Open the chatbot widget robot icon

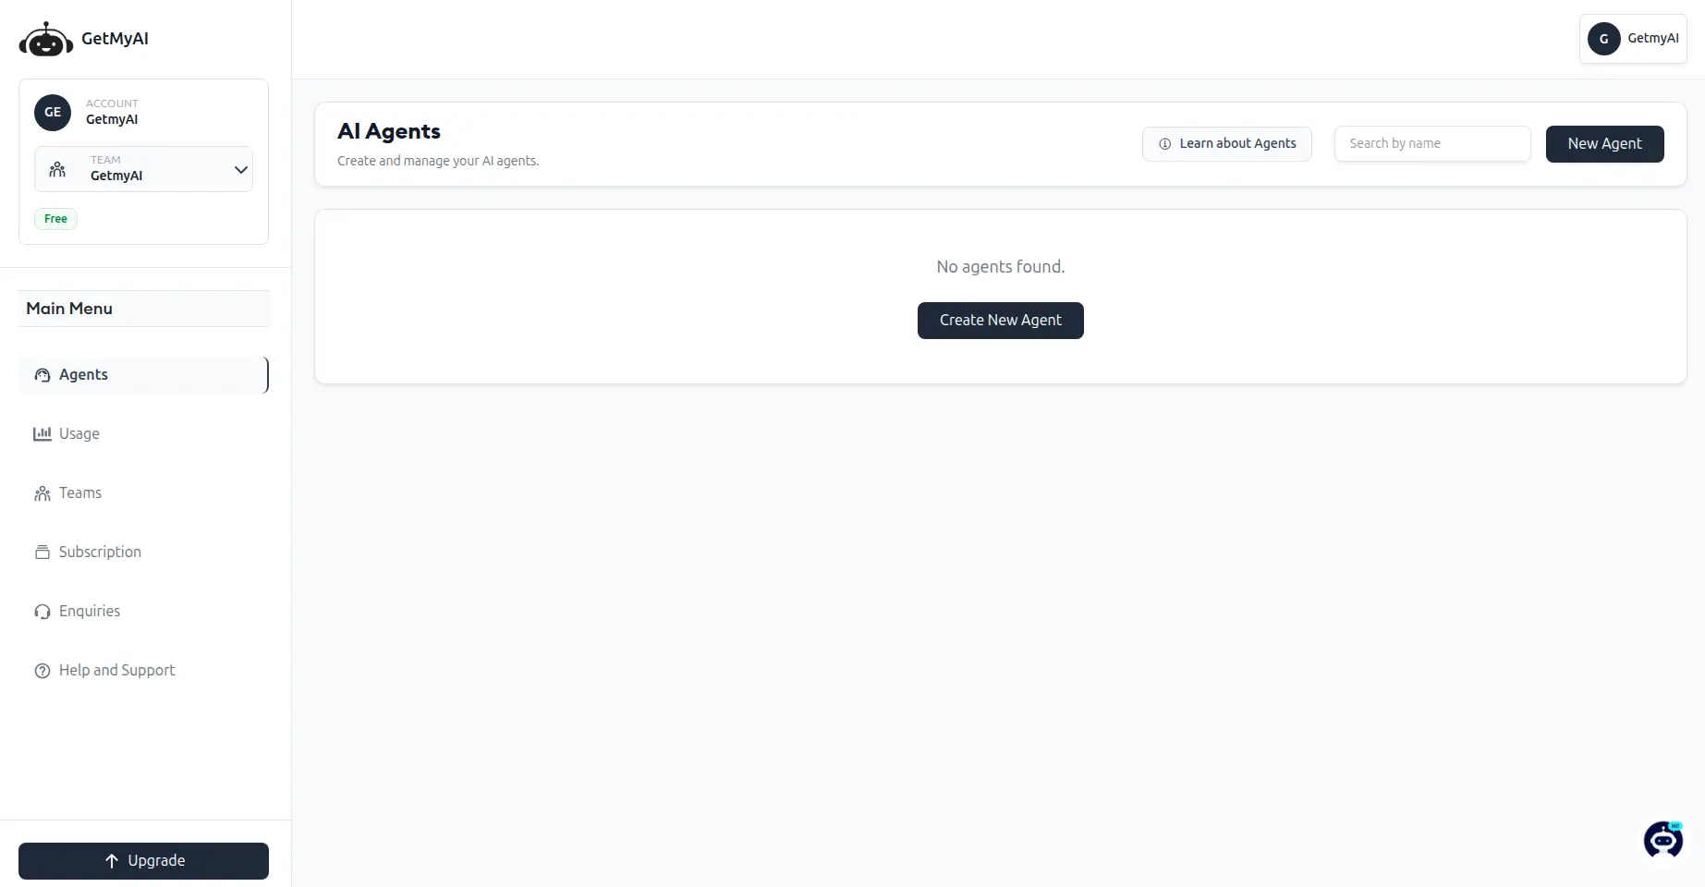(1662, 839)
